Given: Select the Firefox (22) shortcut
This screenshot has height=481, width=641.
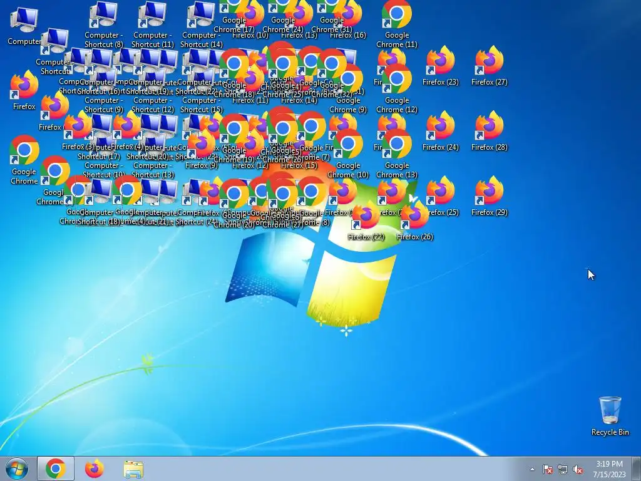Looking at the screenshot, I should (x=366, y=221).
